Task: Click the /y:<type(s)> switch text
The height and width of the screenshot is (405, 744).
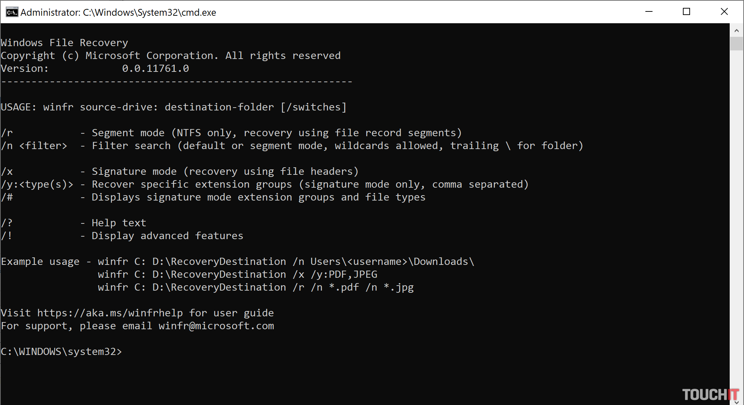Action: (x=37, y=184)
